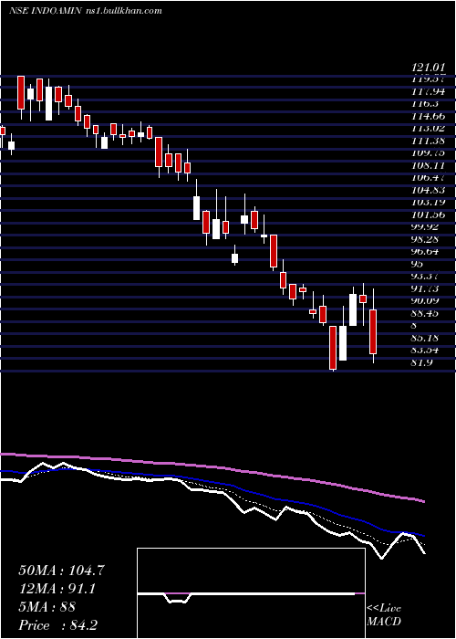The image size is (456, 639).
Task: Click the 'Price : 84.2' readout
Action: 57,625
